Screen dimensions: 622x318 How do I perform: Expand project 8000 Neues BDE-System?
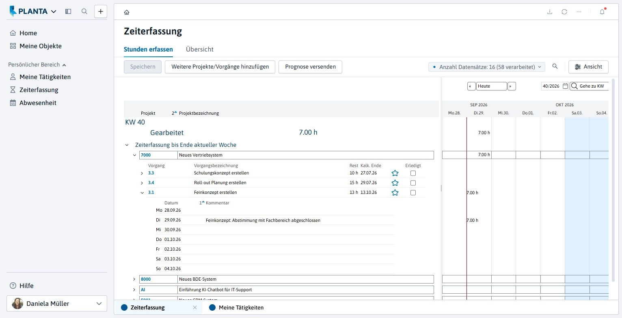pos(134,279)
